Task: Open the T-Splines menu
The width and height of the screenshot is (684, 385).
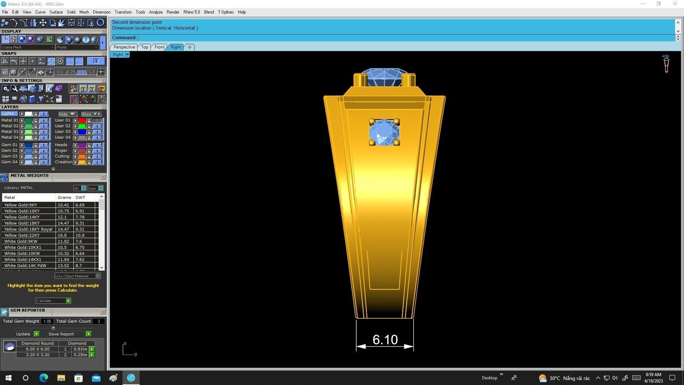Action: [226, 12]
